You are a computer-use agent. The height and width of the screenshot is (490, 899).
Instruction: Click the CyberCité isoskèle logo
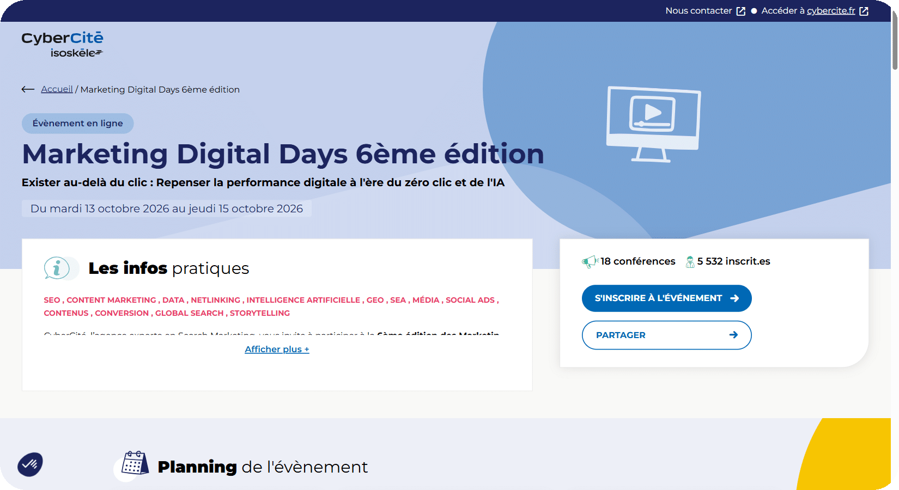coord(62,44)
